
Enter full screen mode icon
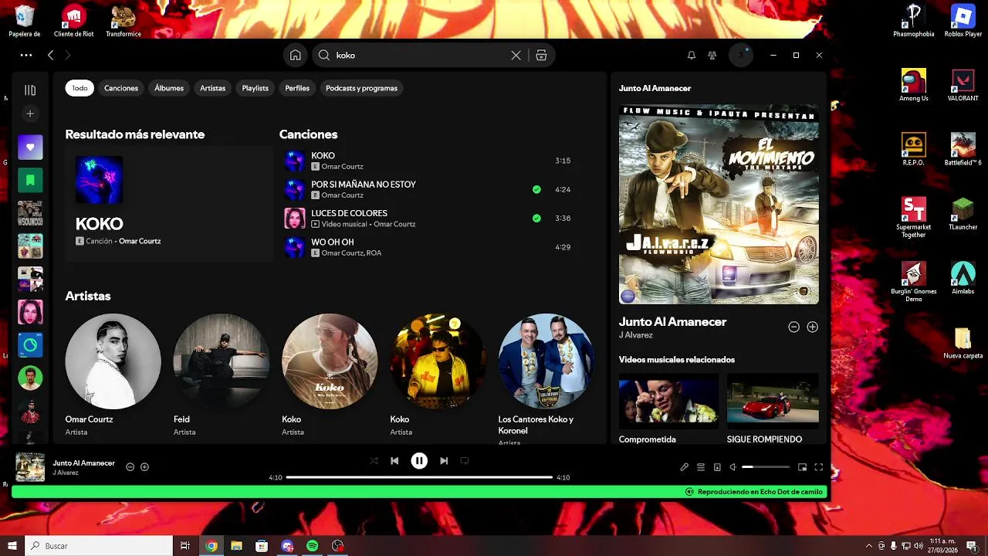click(819, 467)
